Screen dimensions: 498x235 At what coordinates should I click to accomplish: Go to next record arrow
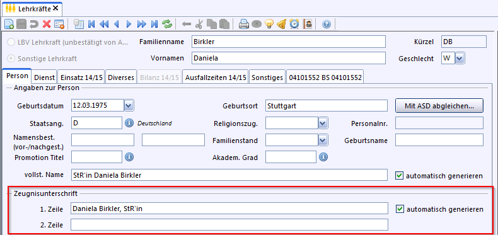(129, 24)
